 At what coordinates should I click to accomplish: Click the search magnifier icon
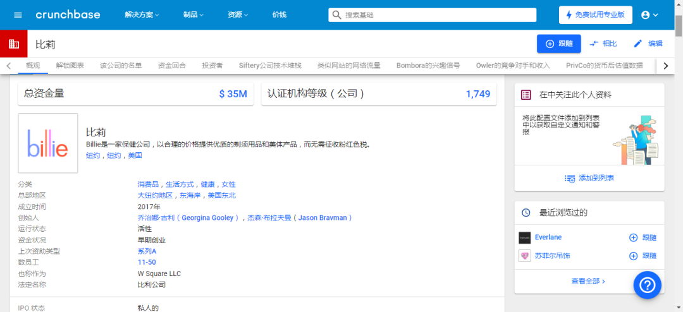tap(336, 15)
